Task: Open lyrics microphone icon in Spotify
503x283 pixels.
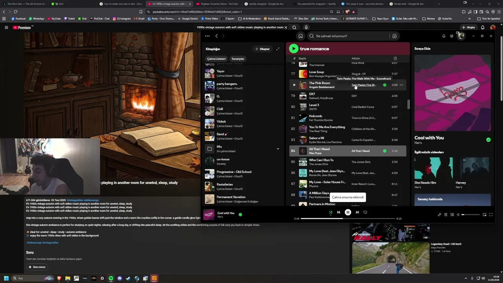Action: click(x=439, y=215)
